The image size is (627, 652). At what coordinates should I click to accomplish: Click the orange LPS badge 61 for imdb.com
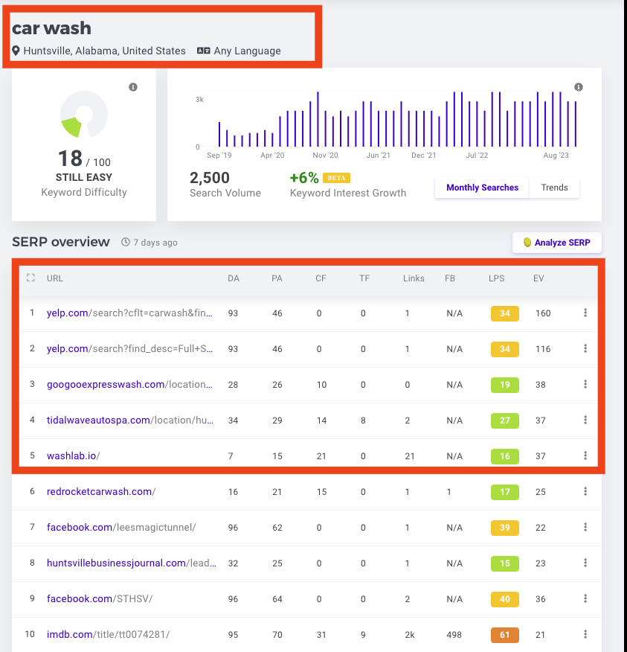505,635
